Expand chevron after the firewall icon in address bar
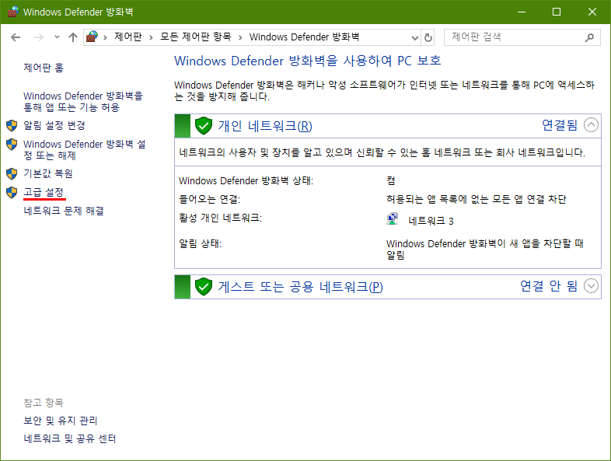The height and width of the screenshot is (461, 611). pos(105,37)
